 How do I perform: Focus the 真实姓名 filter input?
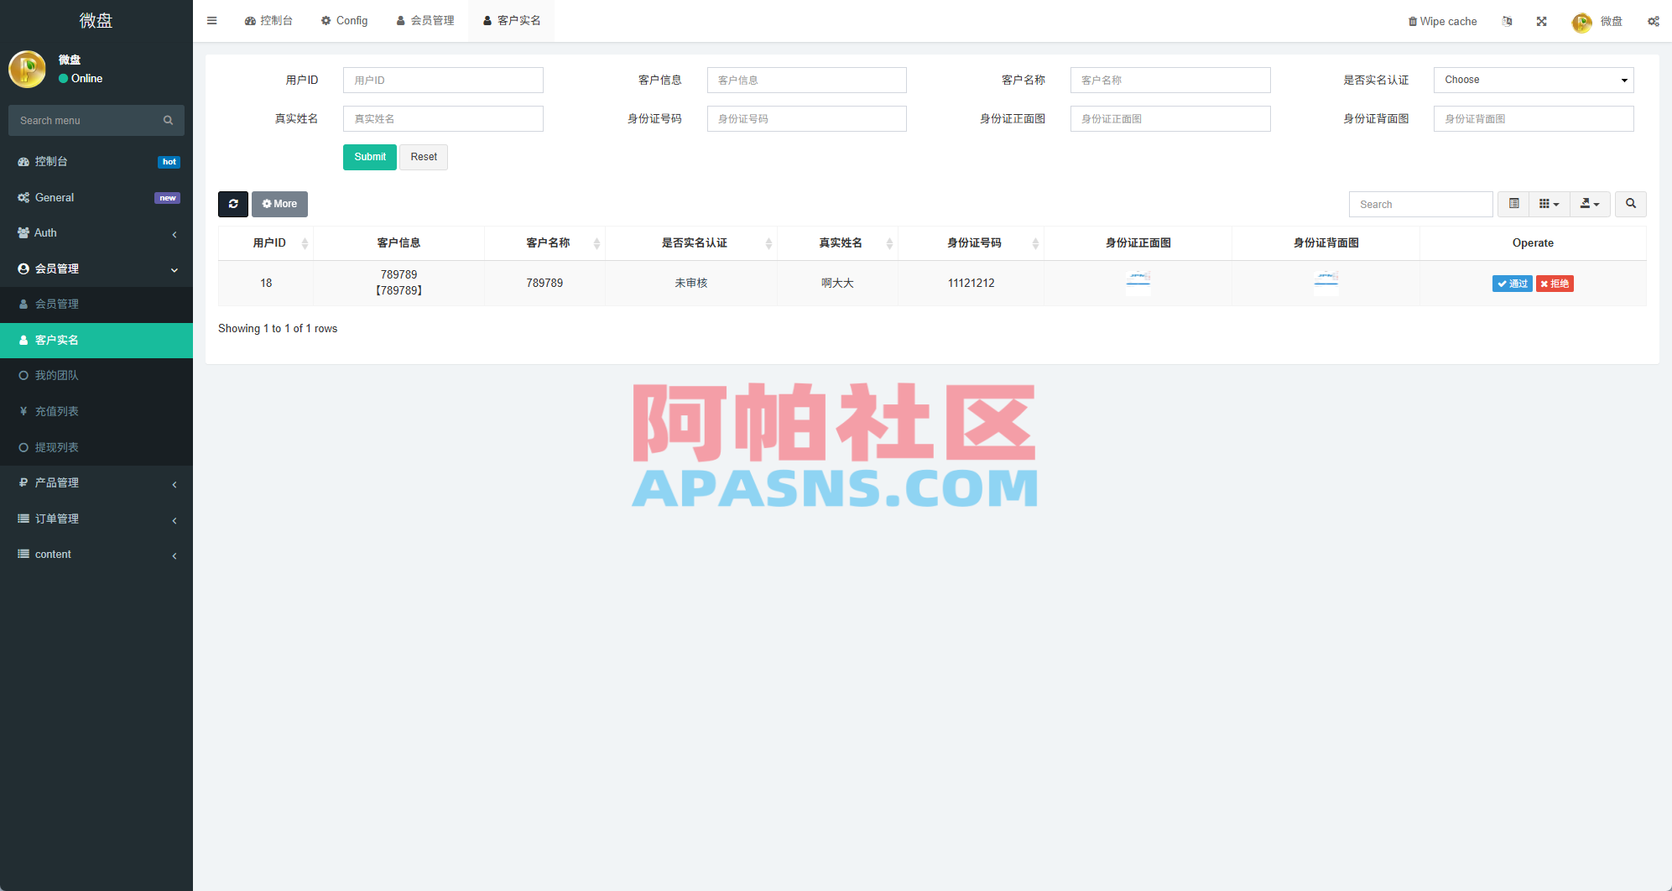coord(443,118)
